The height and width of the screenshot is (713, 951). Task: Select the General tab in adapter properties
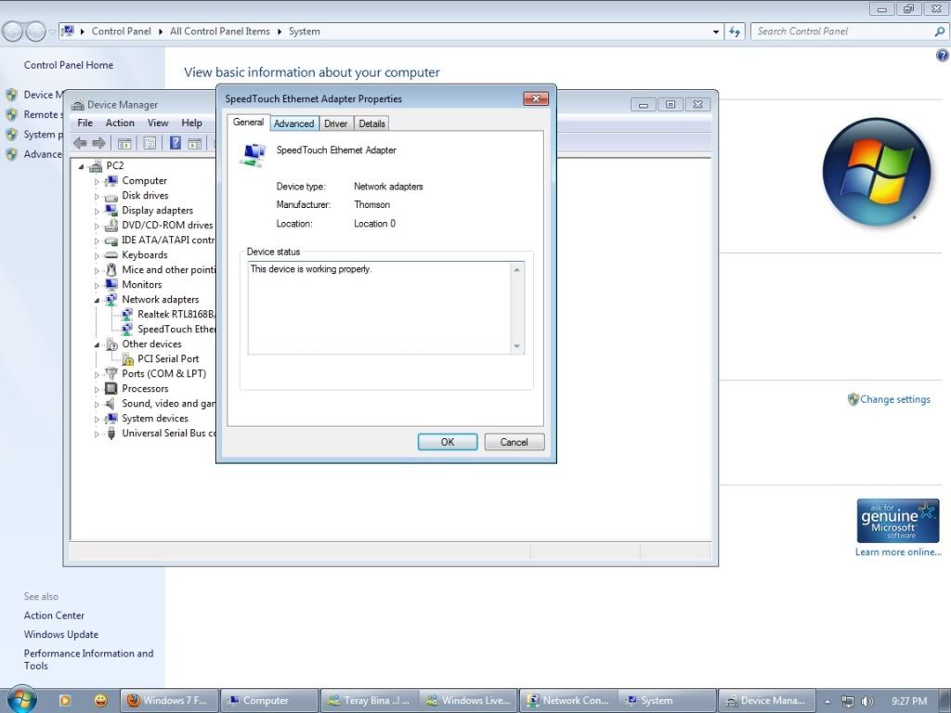tap(248, 122)
